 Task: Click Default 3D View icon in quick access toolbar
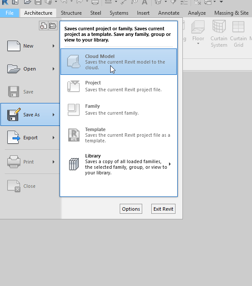158,2
